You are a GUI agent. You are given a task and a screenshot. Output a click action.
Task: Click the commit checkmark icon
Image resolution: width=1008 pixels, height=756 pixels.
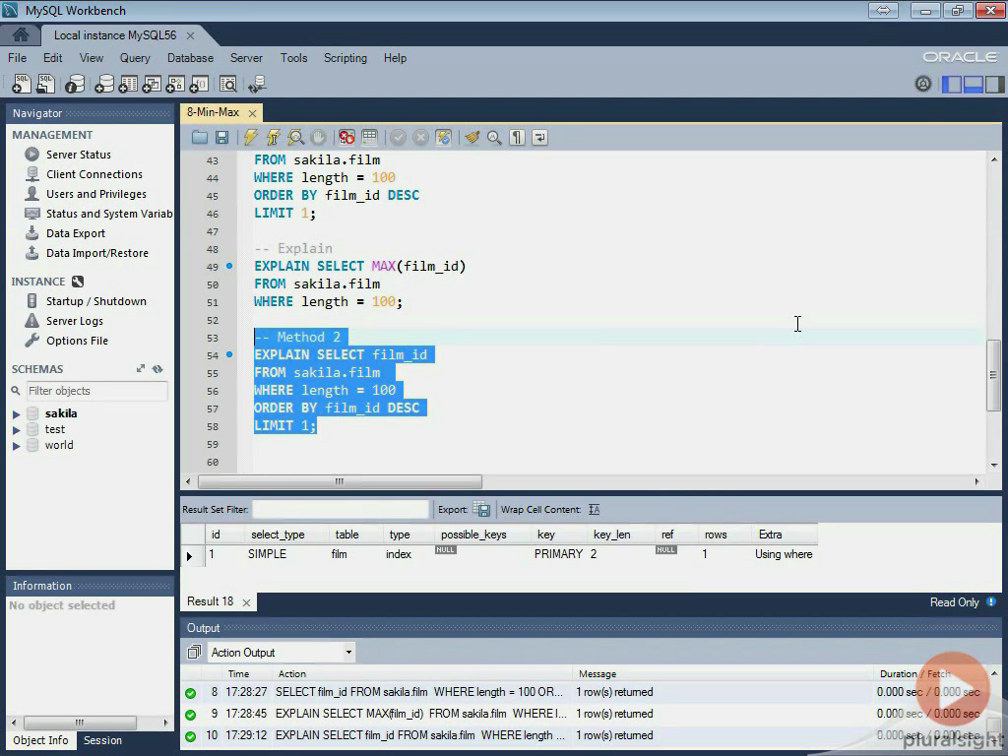[x=398, y=137]
